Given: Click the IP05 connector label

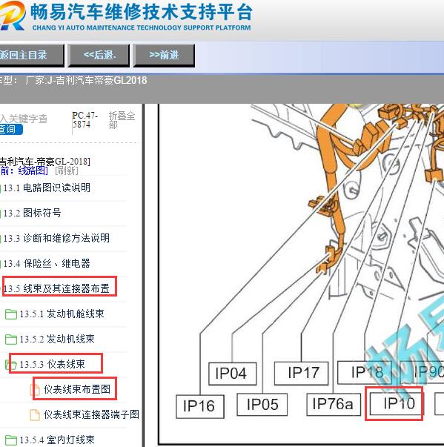Looking at the screenshot, I should (x=262, y=405).
